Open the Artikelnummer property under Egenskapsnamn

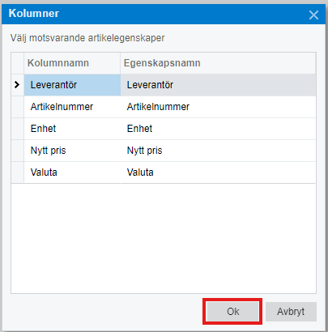pos(218,107)
